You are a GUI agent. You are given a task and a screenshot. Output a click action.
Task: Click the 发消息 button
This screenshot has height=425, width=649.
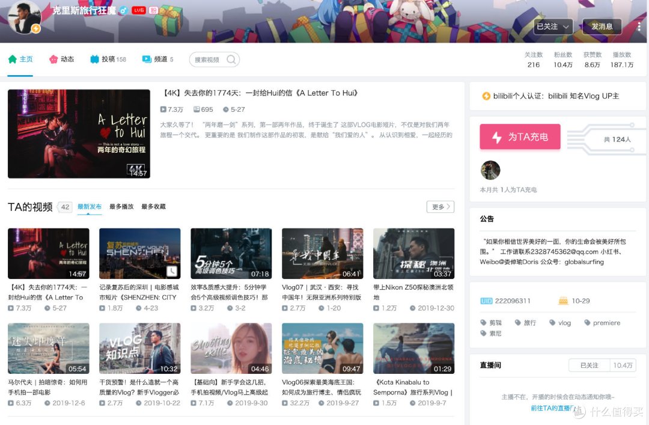[602, 26]
